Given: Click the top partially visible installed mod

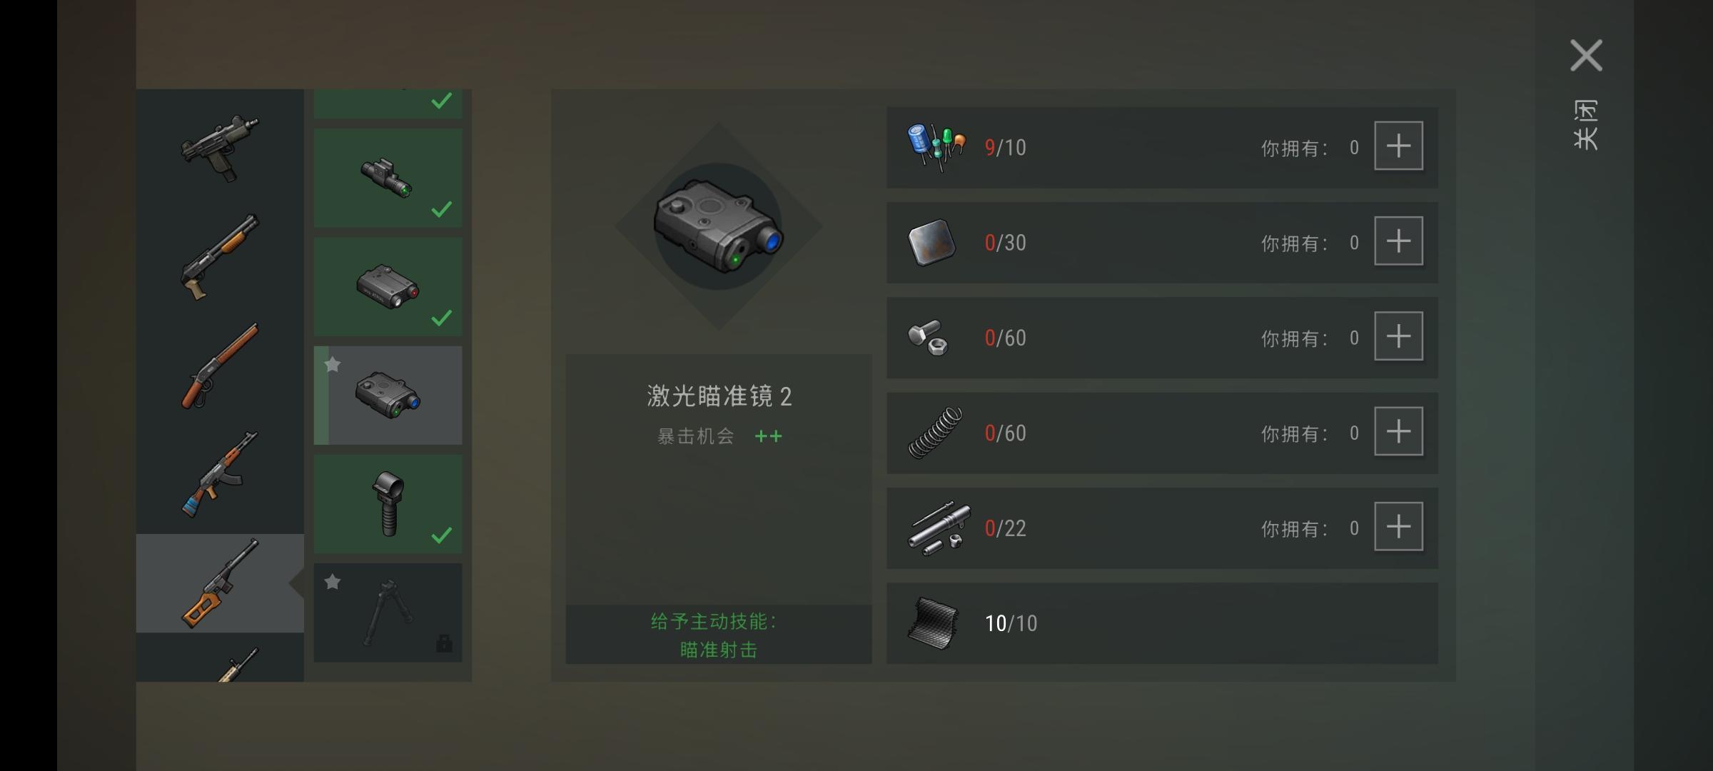Looking at the screenshot, I should pos(388,104).
